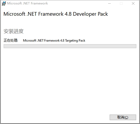This screenshot has height=124, width=140.
Task: Click the grayed-out maximize button
Action: [x=121, y=3]
